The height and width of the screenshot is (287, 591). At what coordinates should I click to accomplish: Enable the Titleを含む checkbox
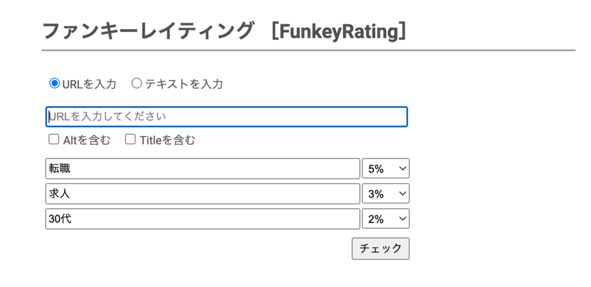[130, 139]
